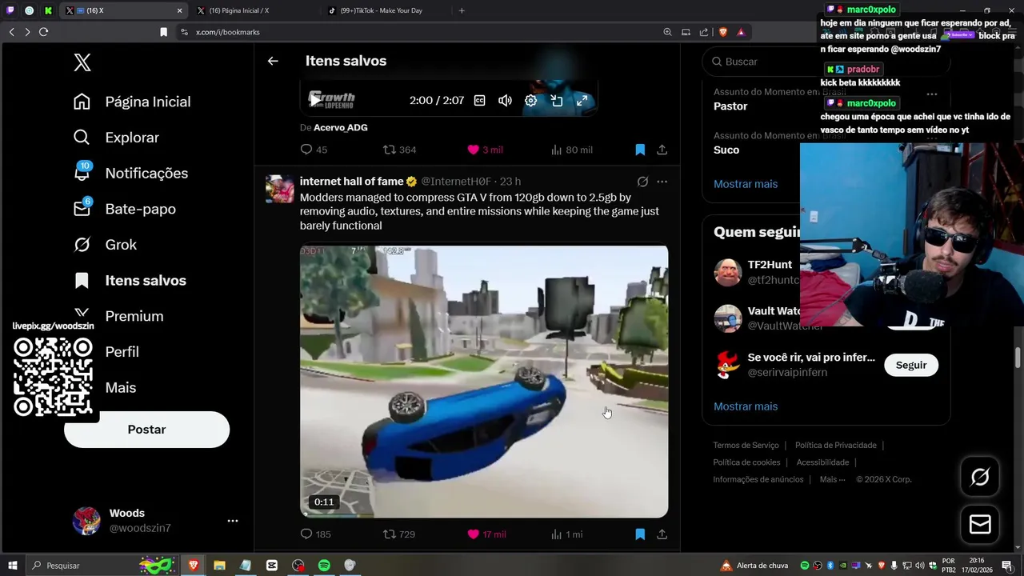Follow Se você rir, vai pro inferno

point(911,365)
